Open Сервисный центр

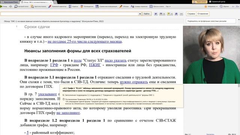pyautogui.click(x=217, y=1)
